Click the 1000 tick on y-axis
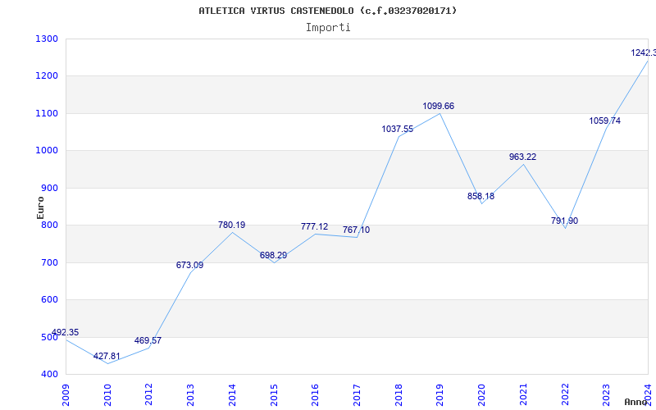The image size is (656, 410). [47, 151]
